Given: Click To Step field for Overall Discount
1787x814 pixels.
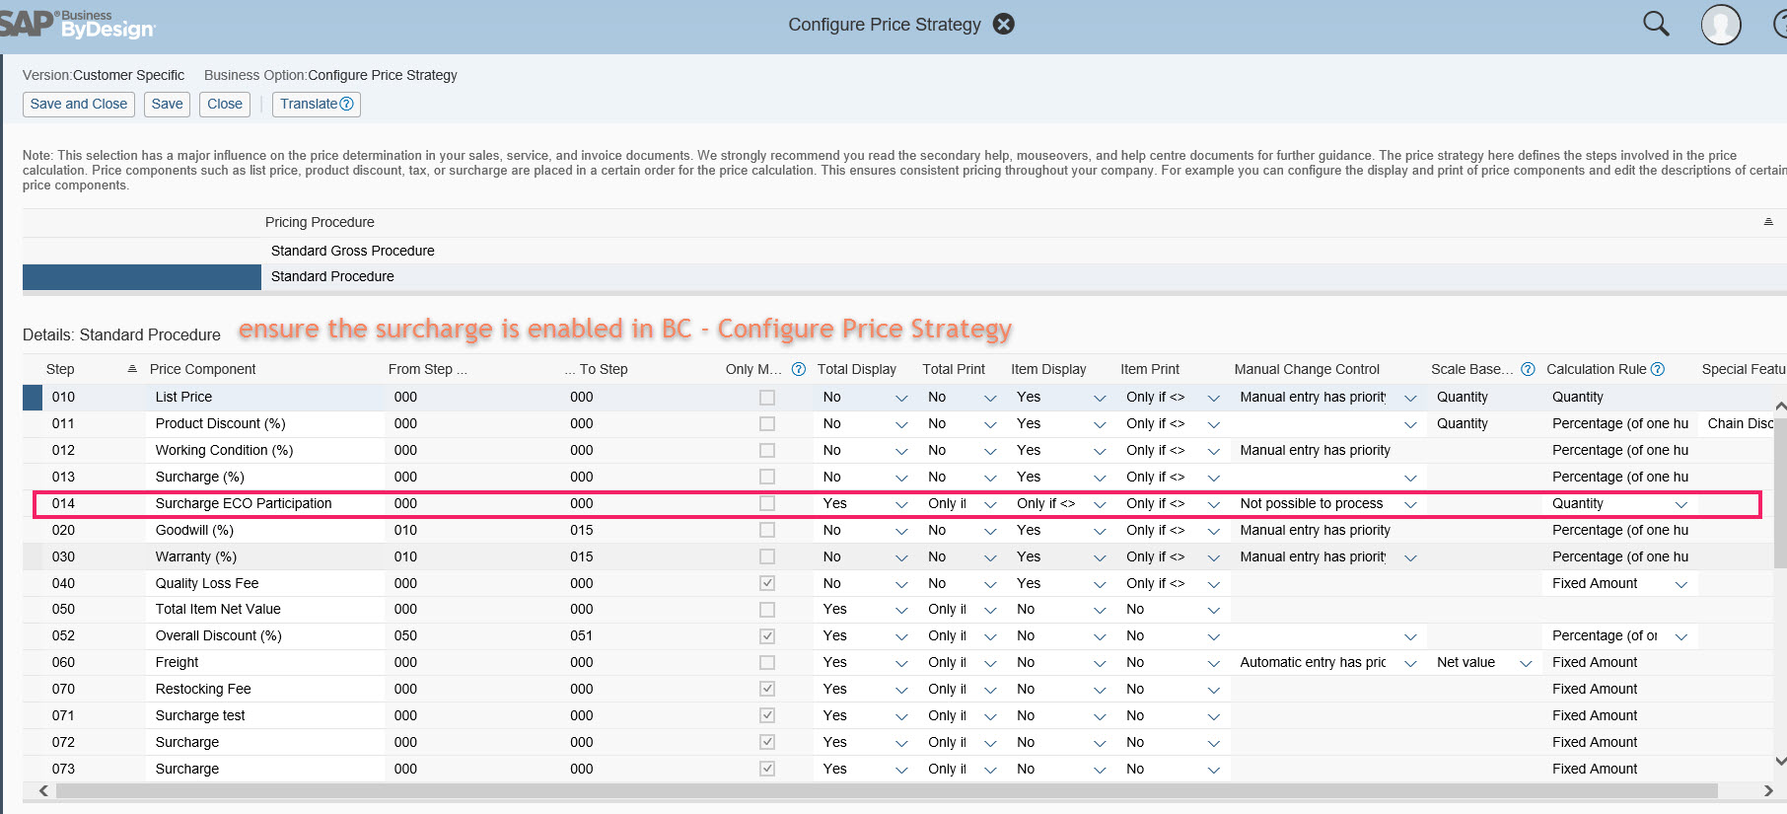Looking at the screenshot, I should [x=581, y=635].
